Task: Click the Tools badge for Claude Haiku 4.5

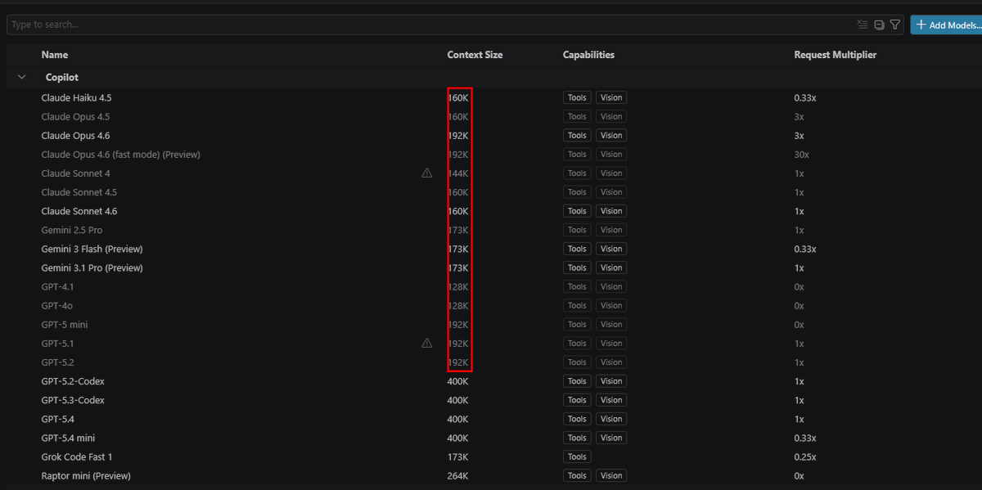Action: click(577, 97)
